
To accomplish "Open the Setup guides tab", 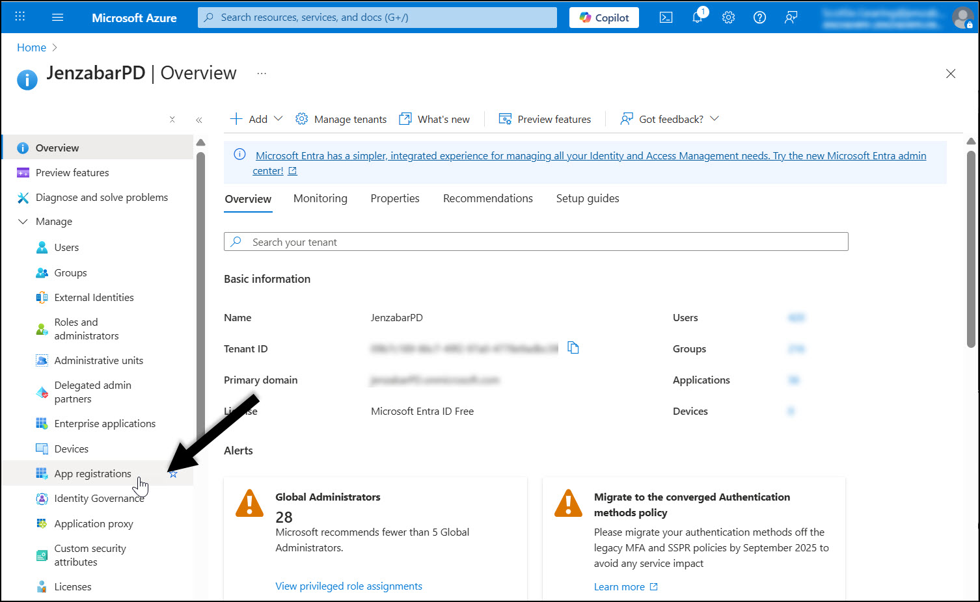I will [587, 198].
